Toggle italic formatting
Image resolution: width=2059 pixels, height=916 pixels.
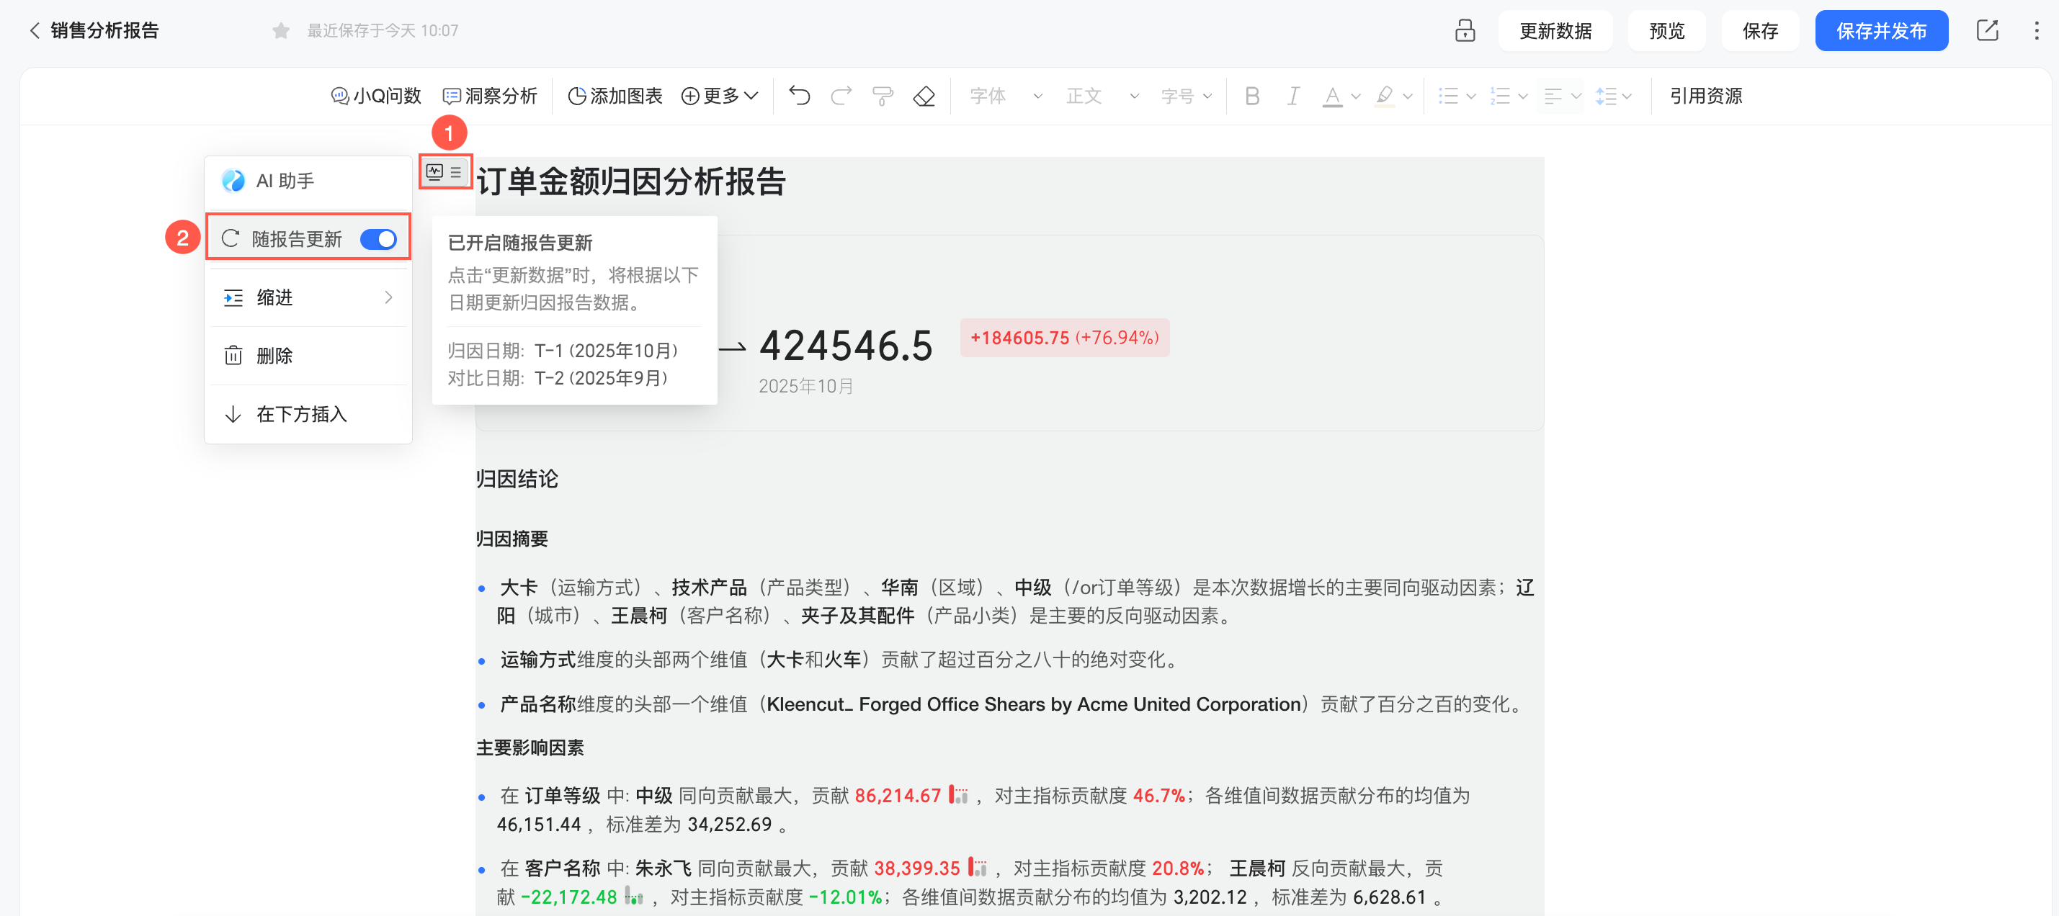(1292, 96)
